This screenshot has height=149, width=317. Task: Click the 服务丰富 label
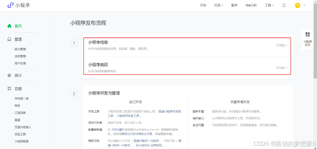(198, 111)
